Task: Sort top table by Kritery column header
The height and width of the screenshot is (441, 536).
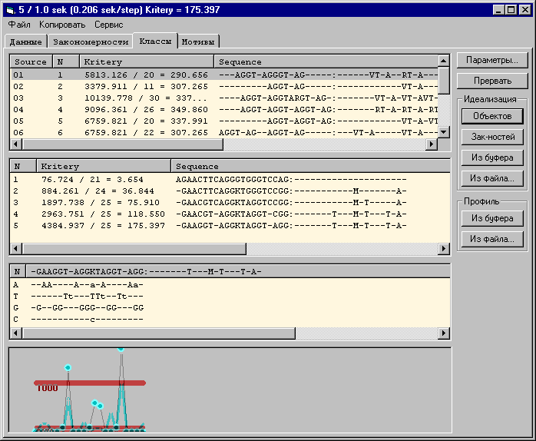Action: click(x=146, y=61)
